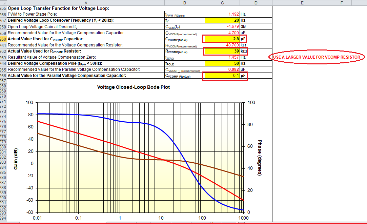
Task: Click the PWM pole value 1.192
Action: click(233, 14)
